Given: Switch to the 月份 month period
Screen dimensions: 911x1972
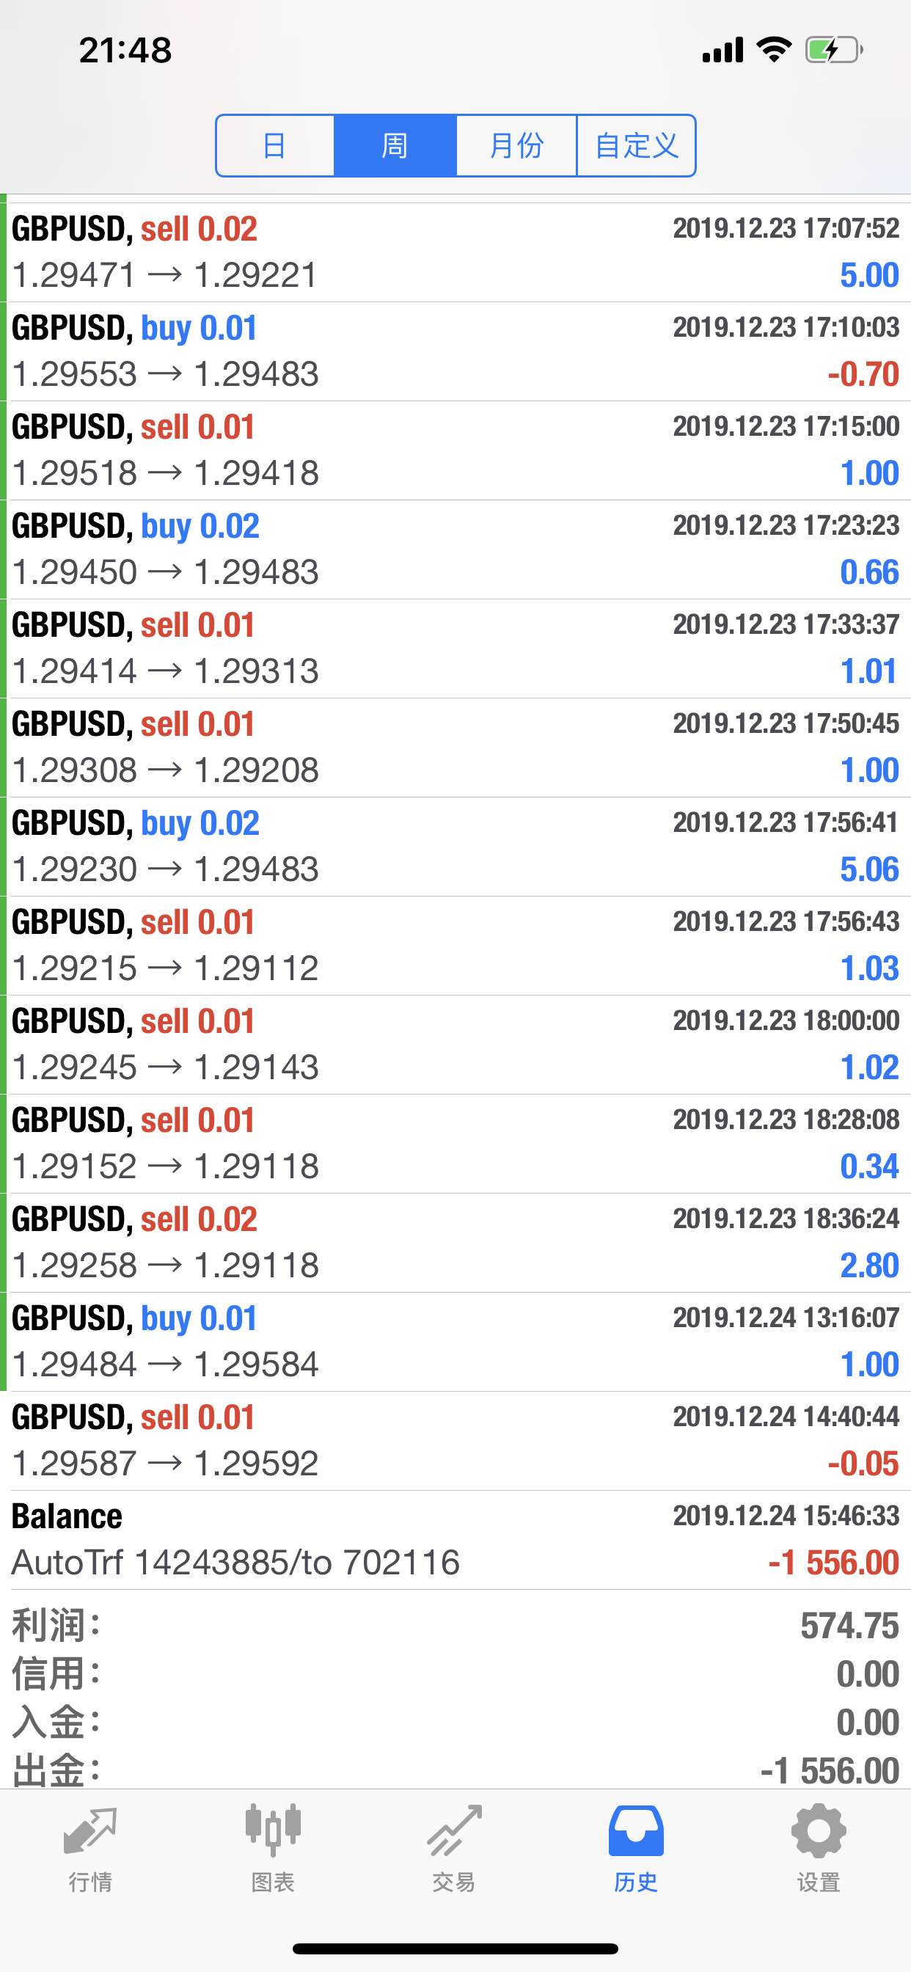Looking at the screenshot, I should point(516,145).
